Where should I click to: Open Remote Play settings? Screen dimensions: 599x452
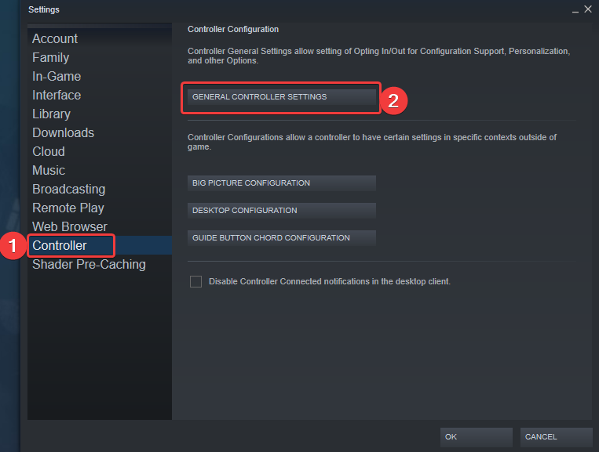coord(68,208)
